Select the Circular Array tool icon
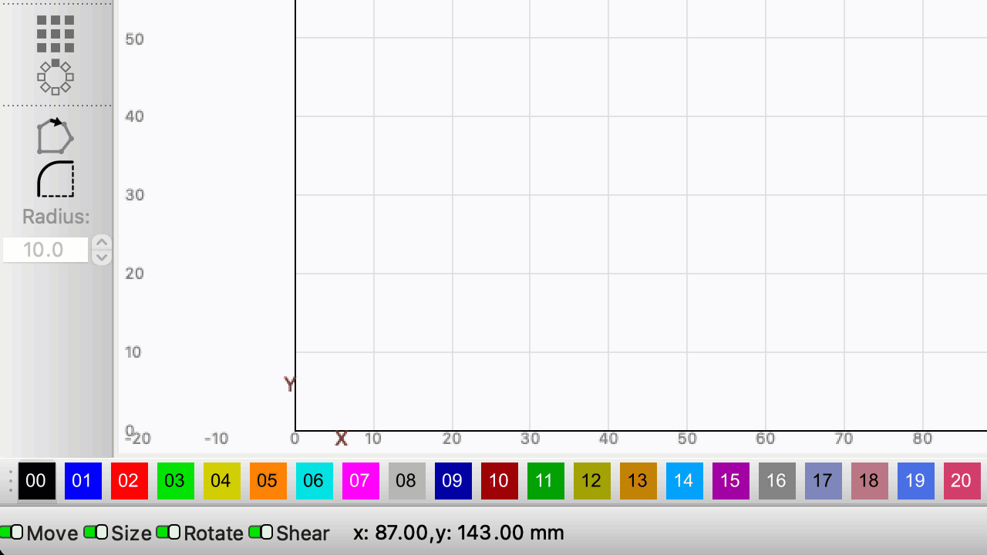 (x=56, y=77)
